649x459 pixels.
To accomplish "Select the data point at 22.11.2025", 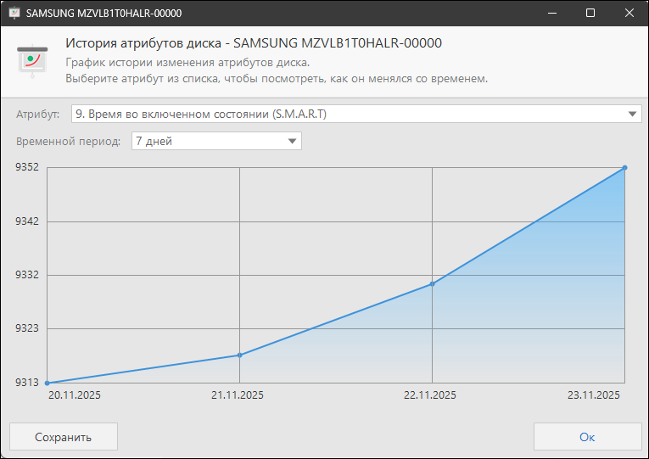I will 433,283.
